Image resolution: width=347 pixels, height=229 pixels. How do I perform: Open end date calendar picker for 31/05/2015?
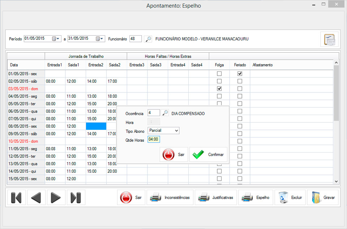coord(99,39)
